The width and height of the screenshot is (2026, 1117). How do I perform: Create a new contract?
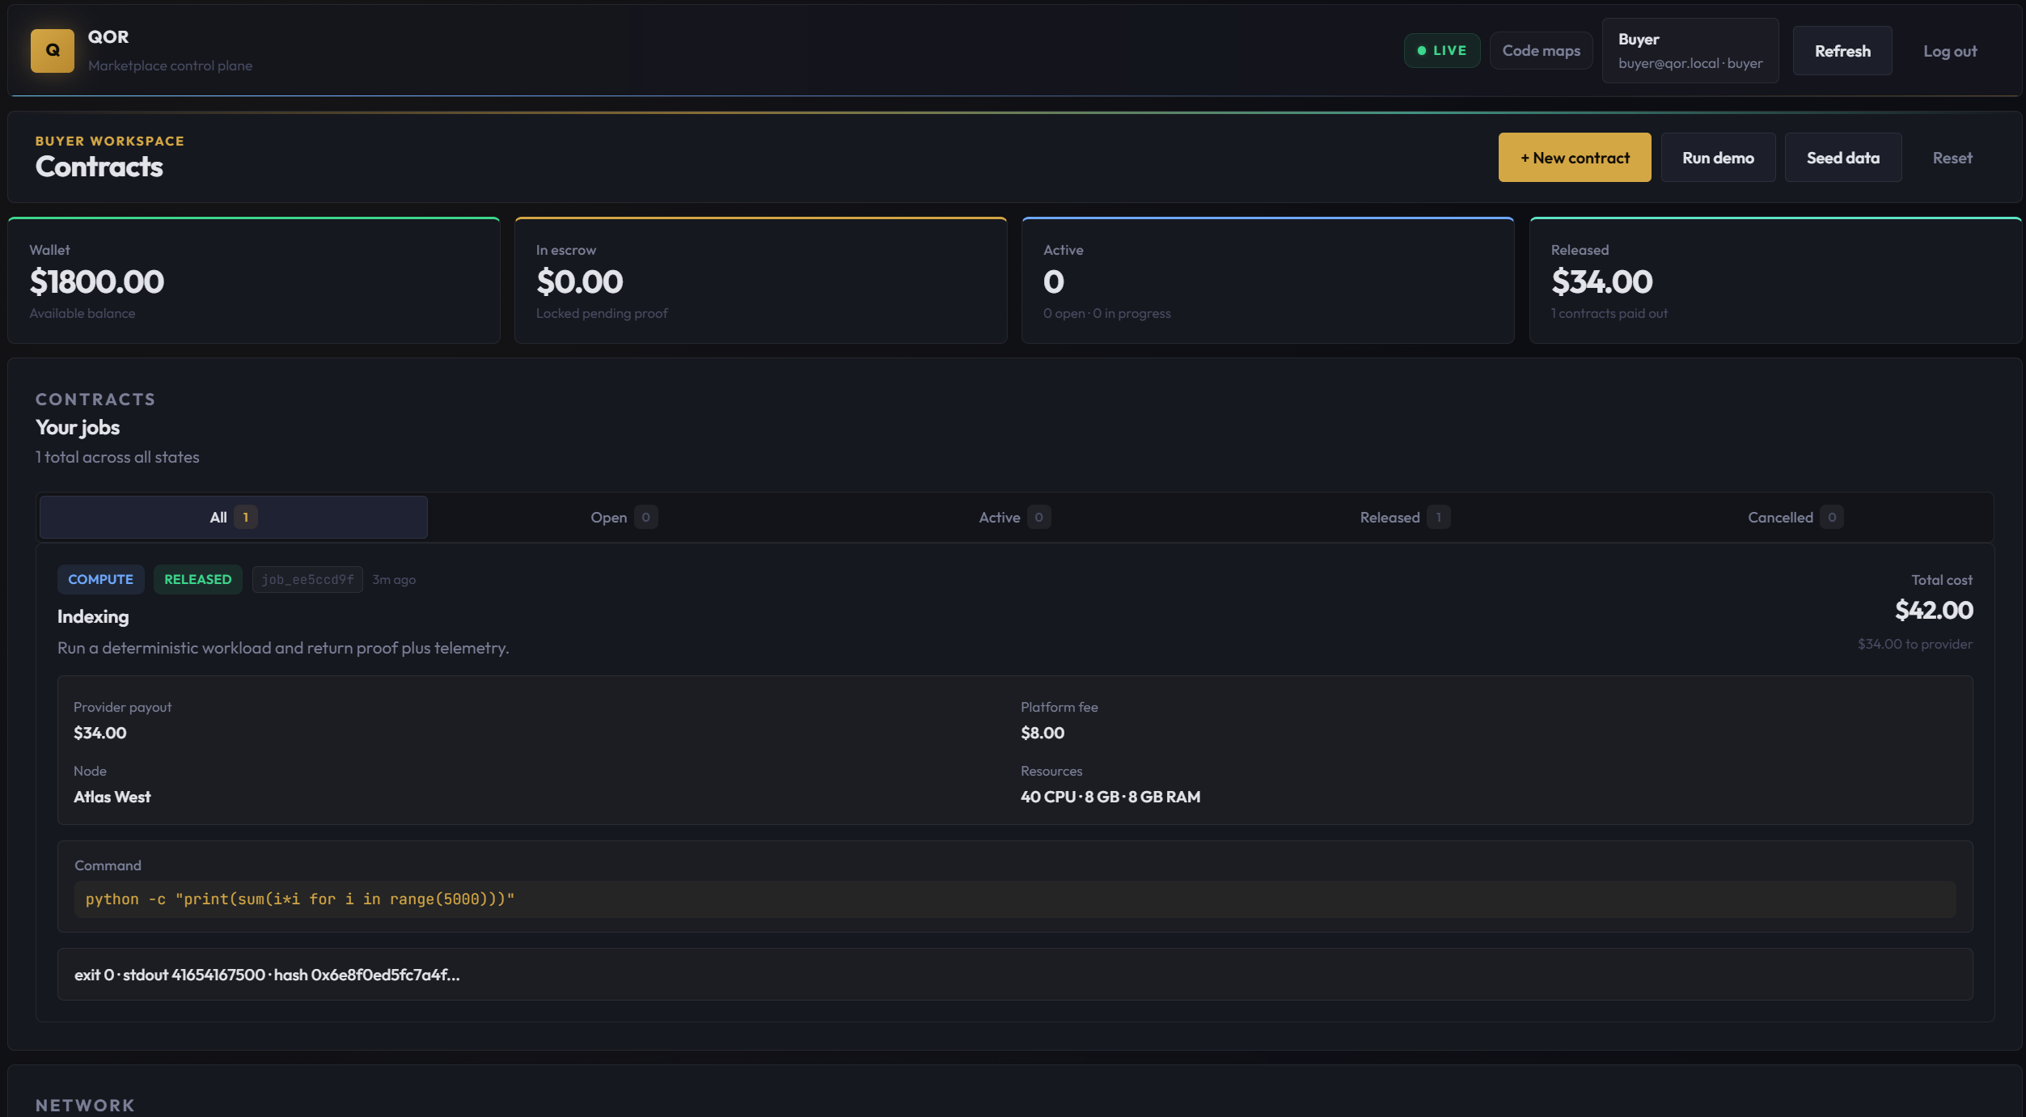pos(1574,158)
